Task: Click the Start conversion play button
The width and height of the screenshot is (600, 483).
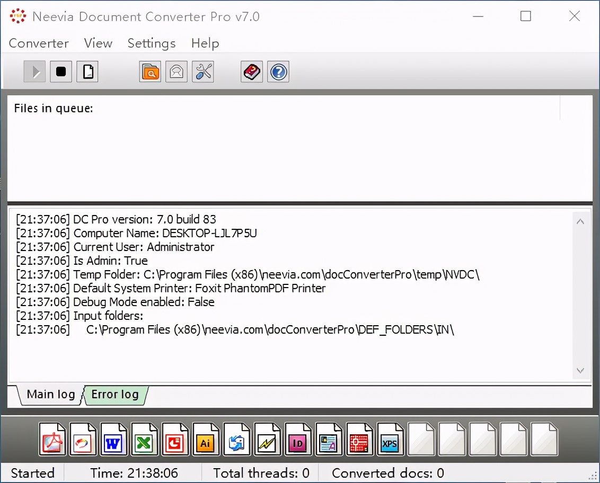Action: 34,71
